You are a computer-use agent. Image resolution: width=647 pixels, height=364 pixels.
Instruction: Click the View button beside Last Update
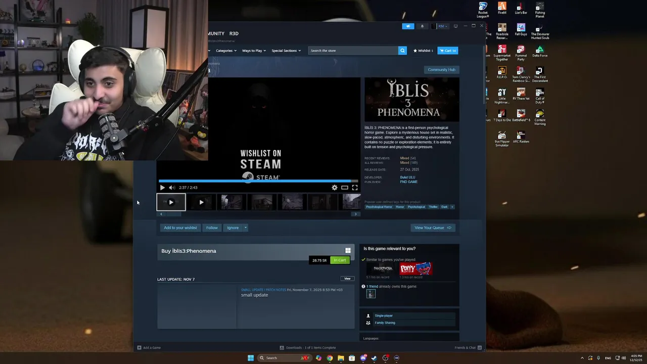[x=347, y=279]
